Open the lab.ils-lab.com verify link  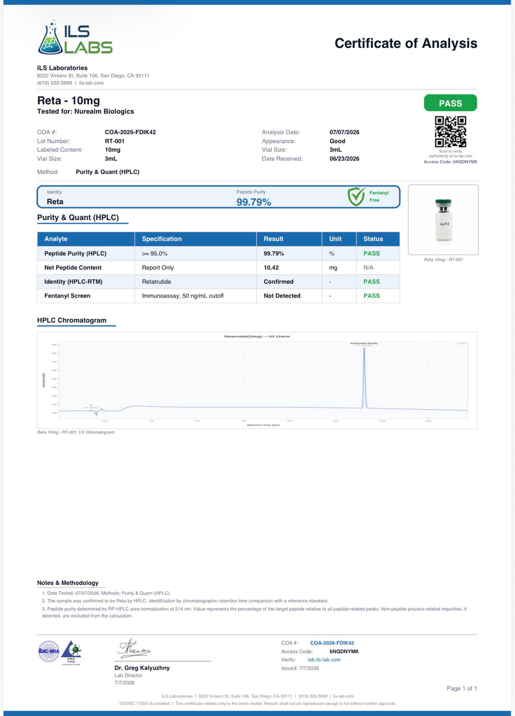(324, 660)
